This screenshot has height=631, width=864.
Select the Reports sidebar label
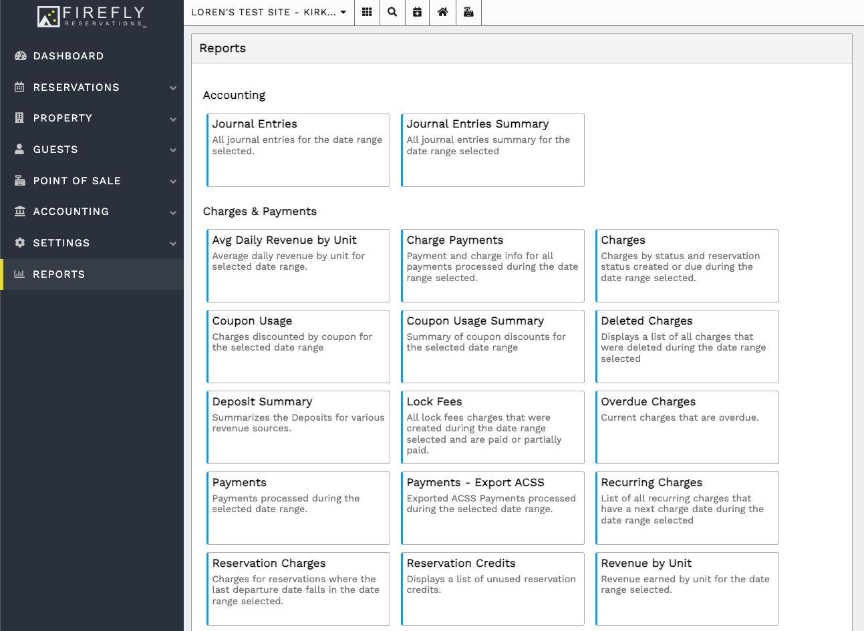point(59,274)
